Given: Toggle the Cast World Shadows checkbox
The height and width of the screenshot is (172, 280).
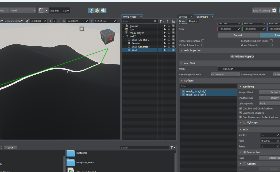Looking at the screenshot, I should pyautogui.click(x=240, y=113).
